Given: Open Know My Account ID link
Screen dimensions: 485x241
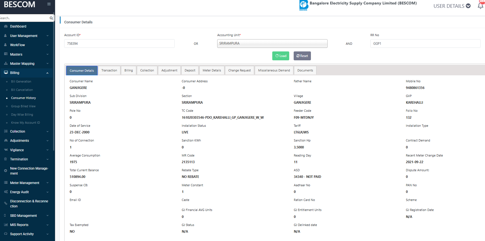Looking at the screenshot, I should pyautogui.click(x=26, y=123).
